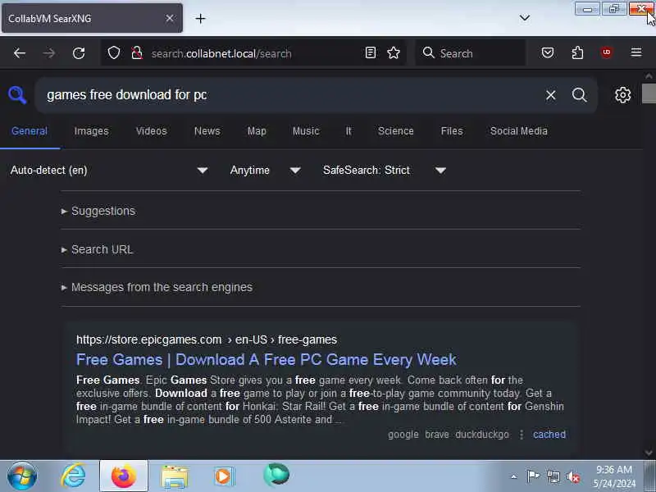Open the Firefox hamburger menu

click(x=636, y=52)
